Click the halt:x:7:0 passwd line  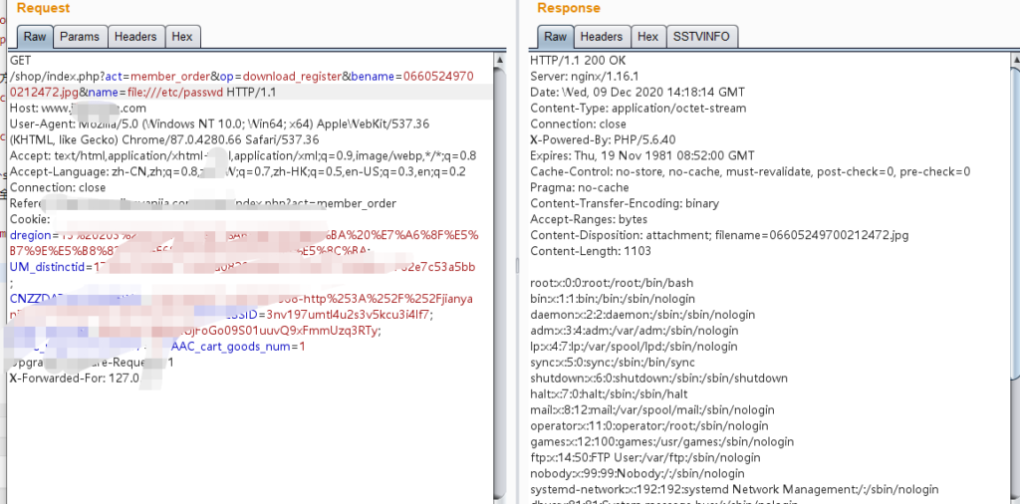click(609, 394)
